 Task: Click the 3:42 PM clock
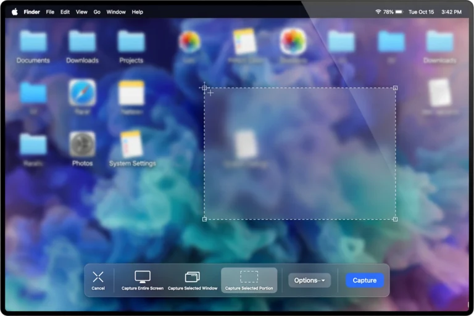[x=451, y=12]
